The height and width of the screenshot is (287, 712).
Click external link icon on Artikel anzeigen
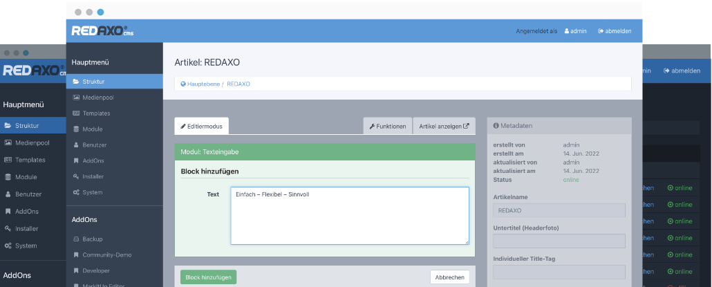pyautogui.click(x=466, y=127)
